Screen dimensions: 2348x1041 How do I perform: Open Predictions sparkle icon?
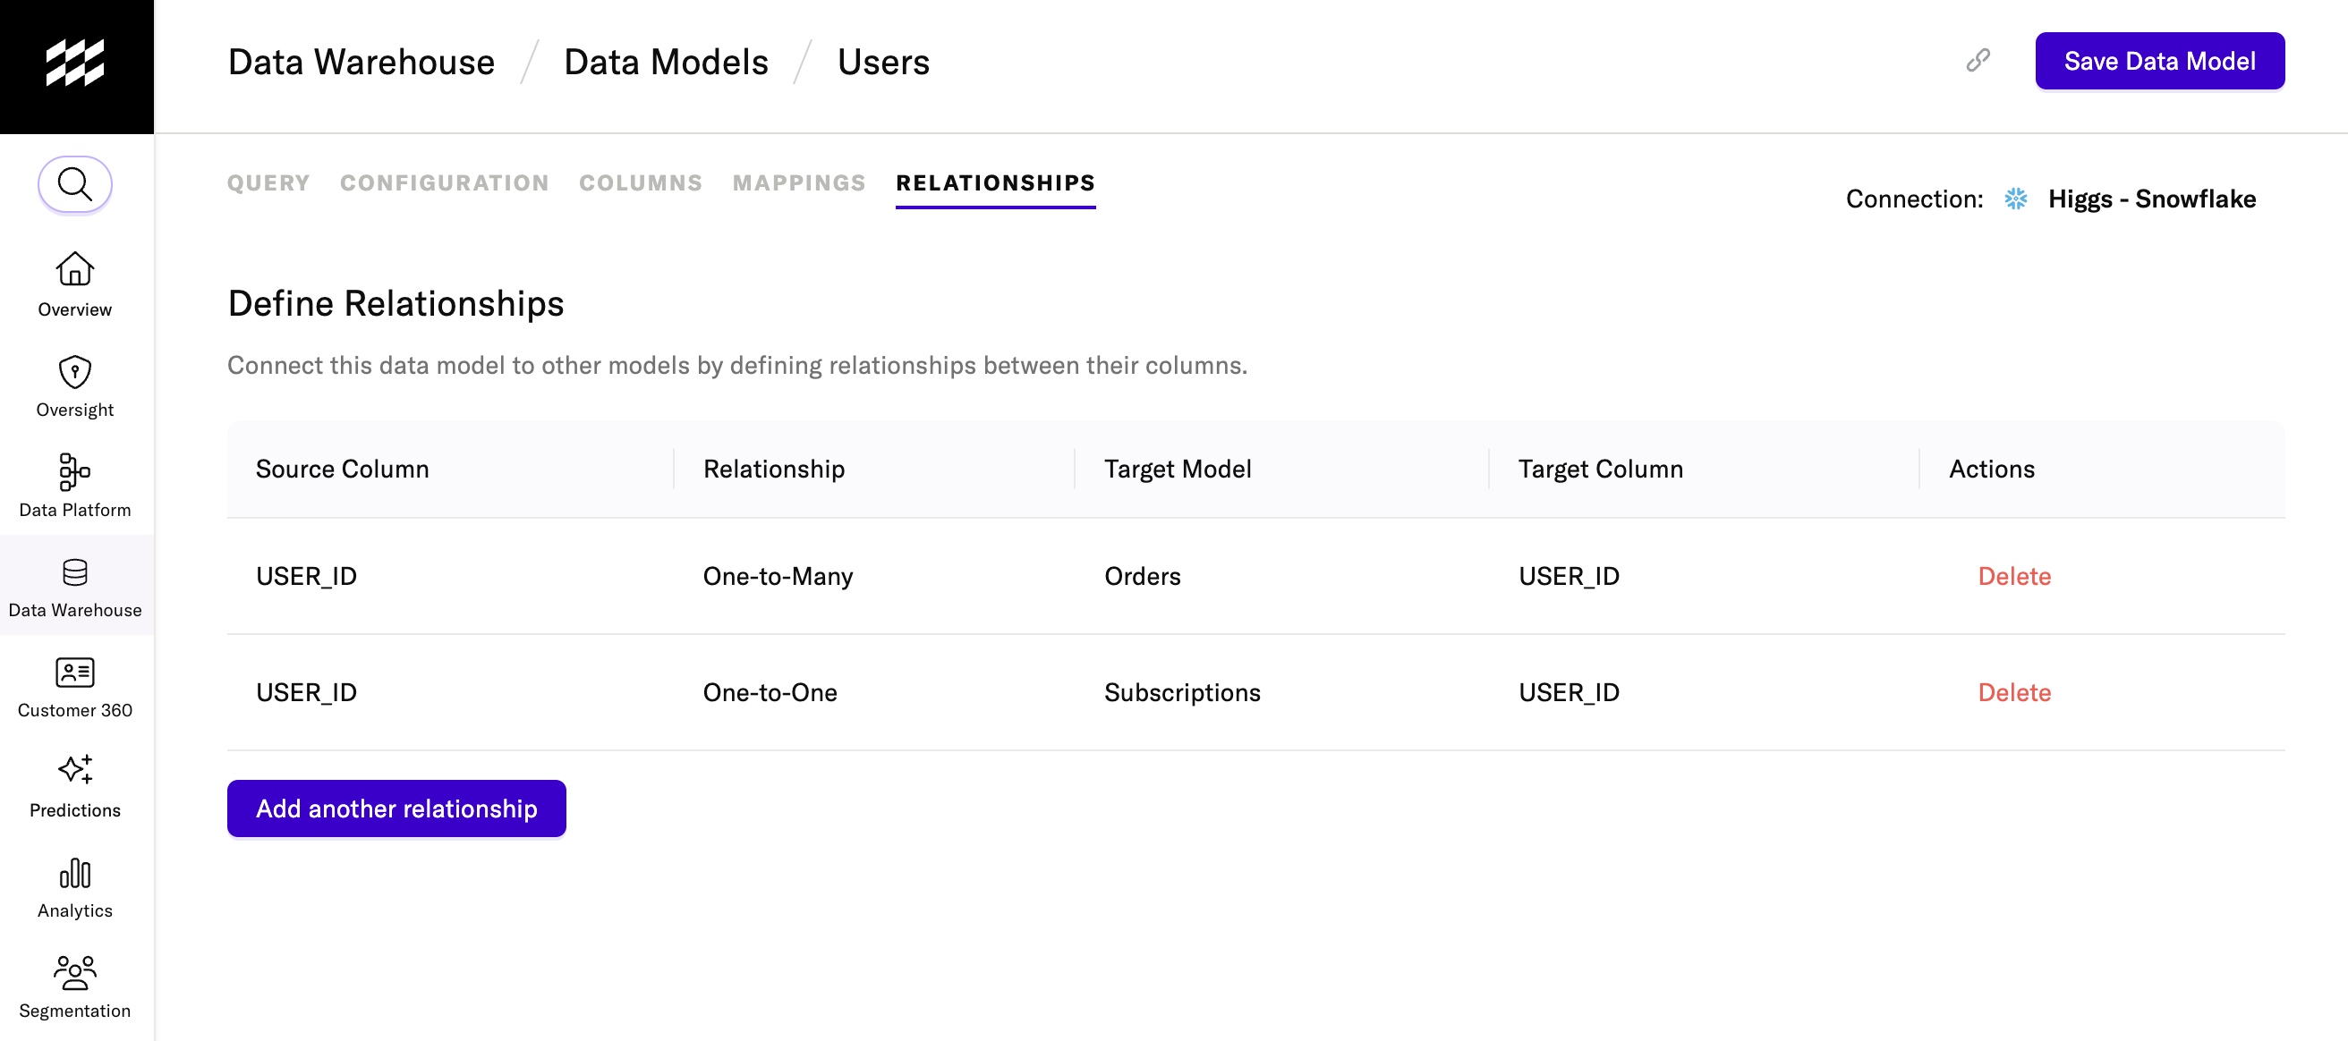[x=75, y=771]
